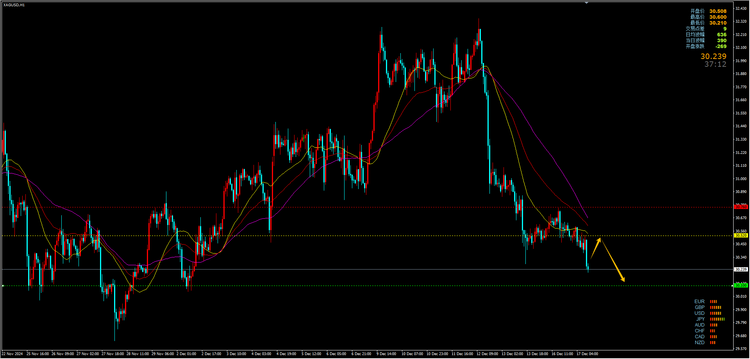Click the 9 Dec 14:00 time axis label
The height and width of the screenshot is (359, 750).
pyautogui.click(x=386, y=354)
